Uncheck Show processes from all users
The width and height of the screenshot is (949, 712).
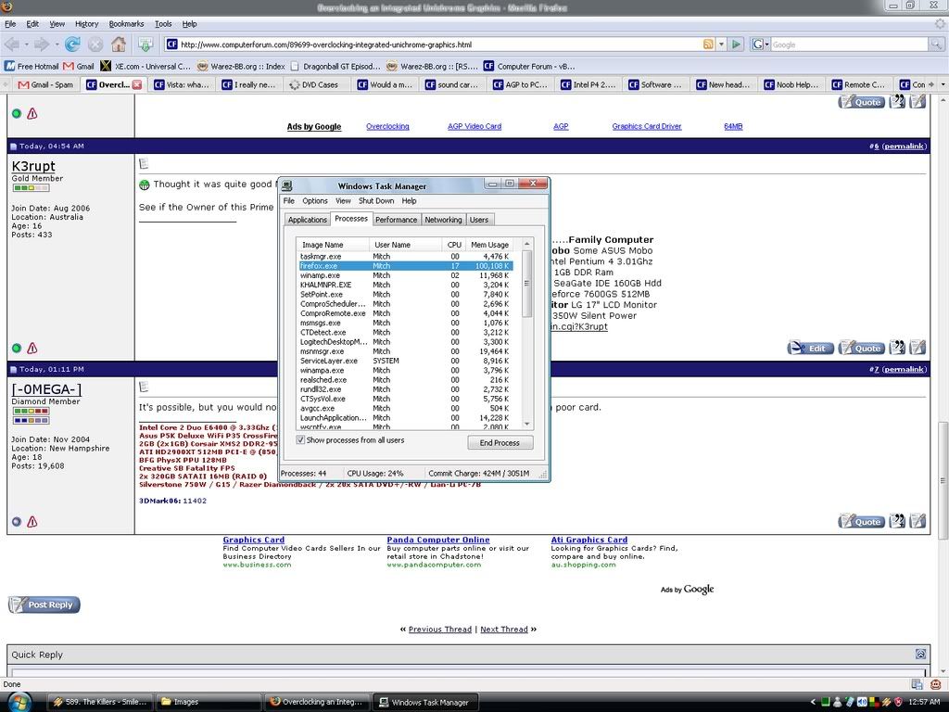coord(300,440)
